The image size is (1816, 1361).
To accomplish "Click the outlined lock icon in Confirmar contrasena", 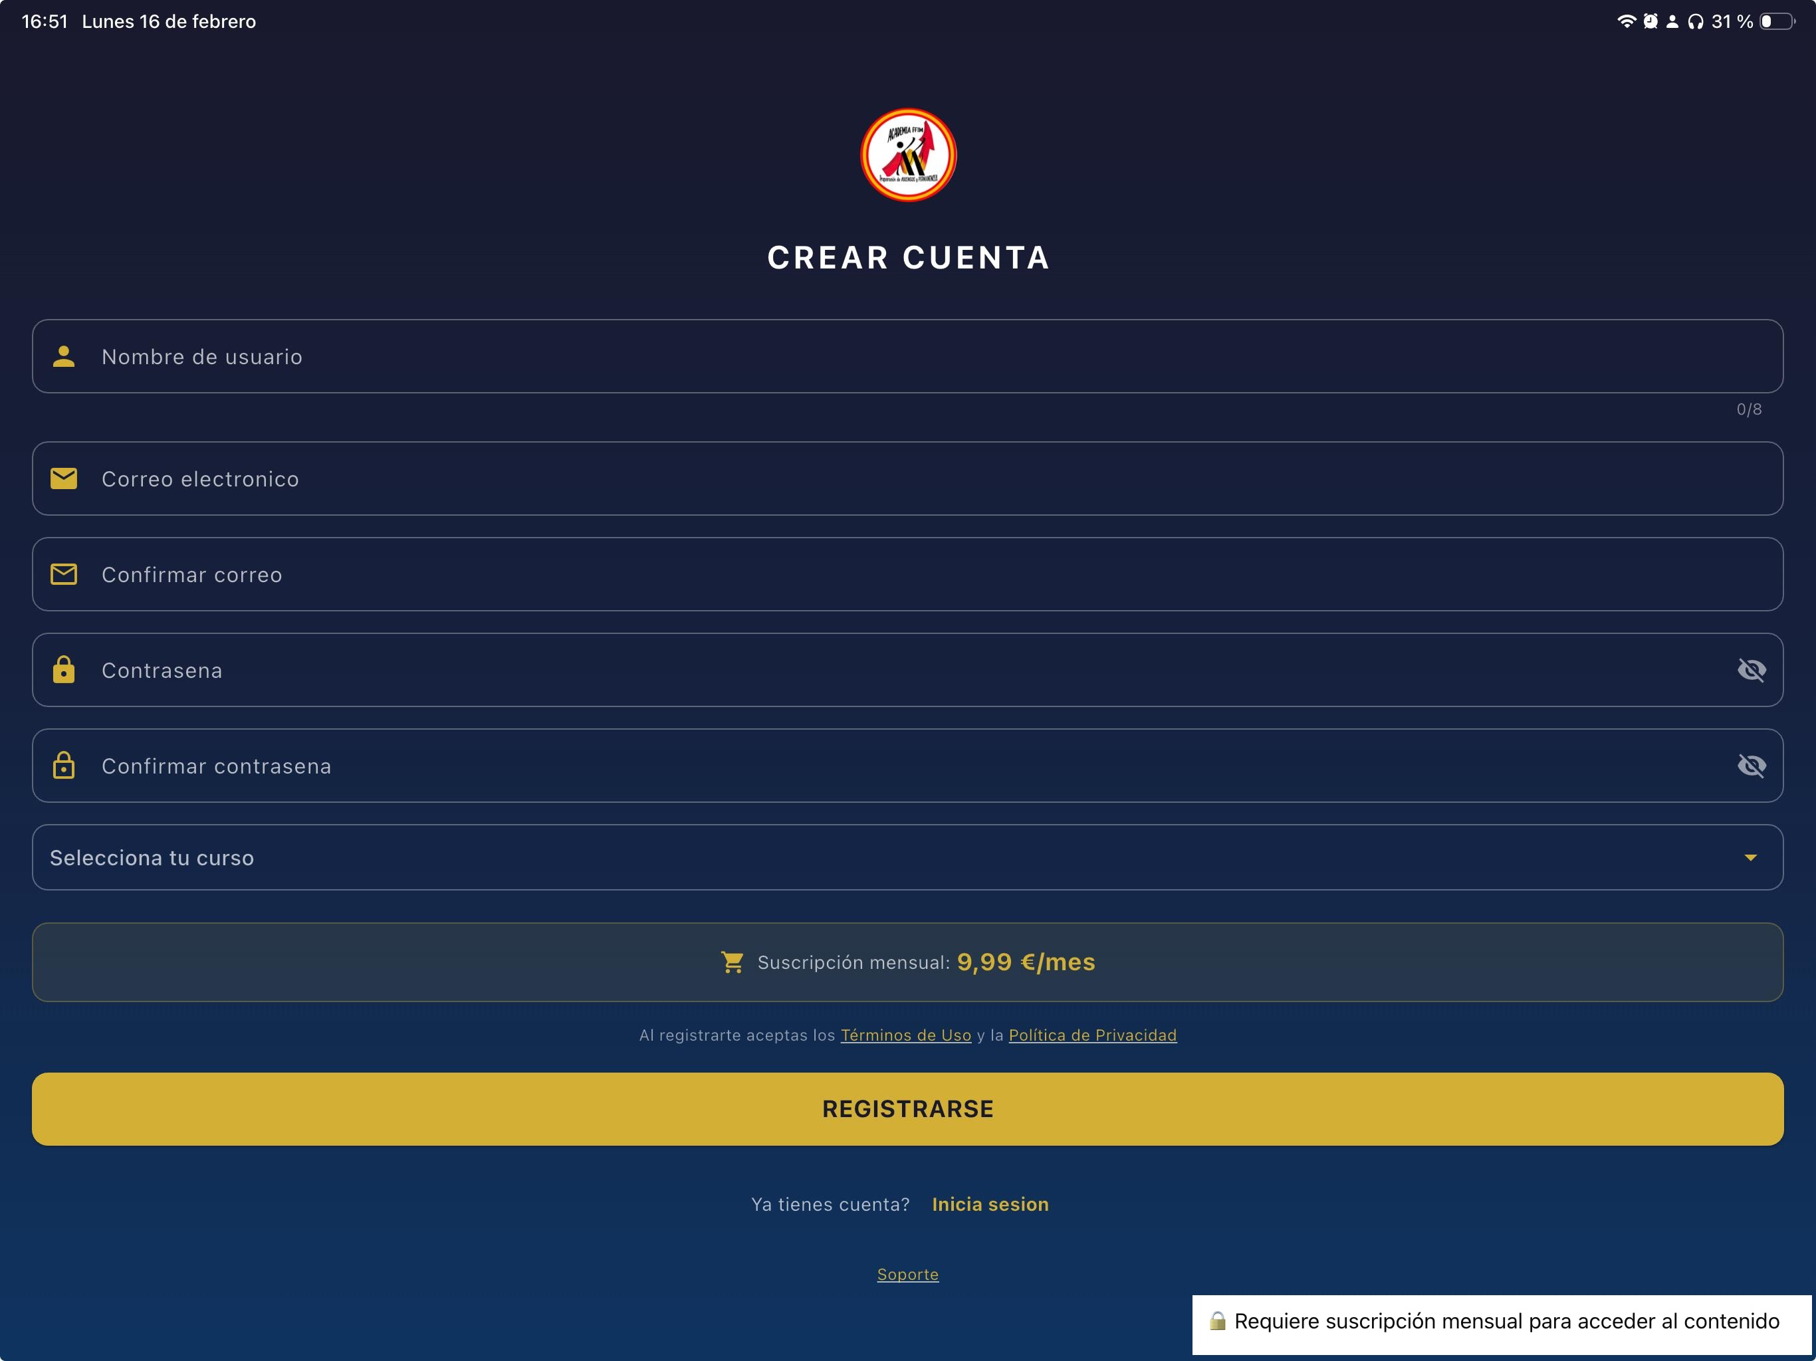I will (x=63, y=765).
